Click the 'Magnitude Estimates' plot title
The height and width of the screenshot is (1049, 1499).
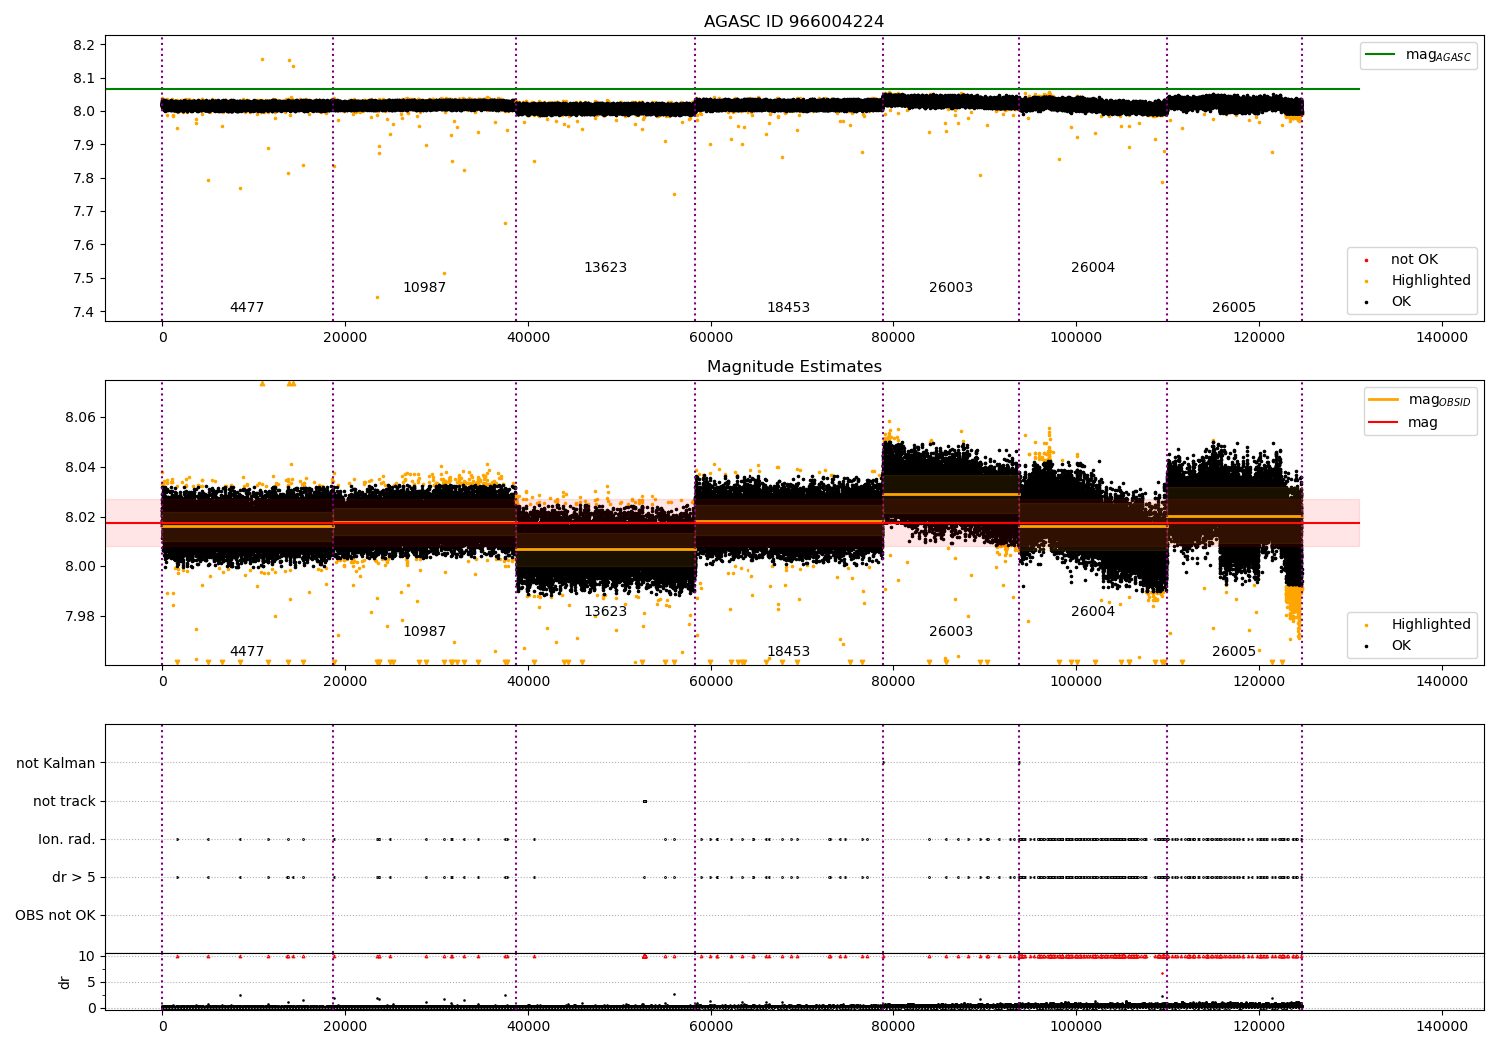pyautogui.click(x=793, y=367)
